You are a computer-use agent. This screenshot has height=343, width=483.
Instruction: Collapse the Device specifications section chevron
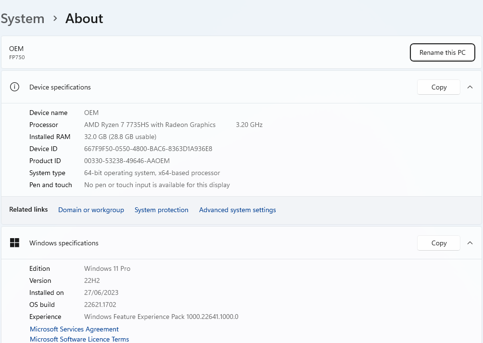tap(470, 87)
